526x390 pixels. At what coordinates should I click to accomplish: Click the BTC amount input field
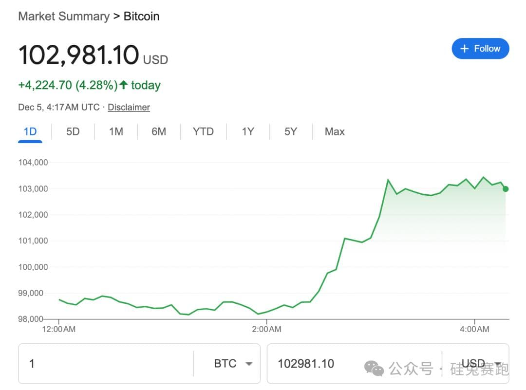click(106, 364)
